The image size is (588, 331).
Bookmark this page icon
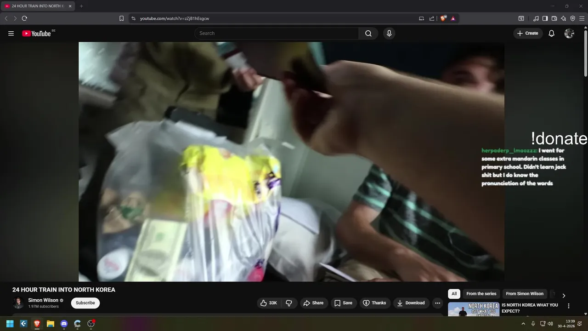coord(121,18)
